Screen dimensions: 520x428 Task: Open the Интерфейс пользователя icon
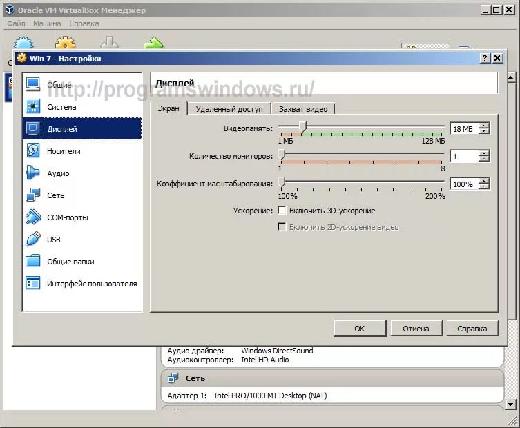point(33,283)
